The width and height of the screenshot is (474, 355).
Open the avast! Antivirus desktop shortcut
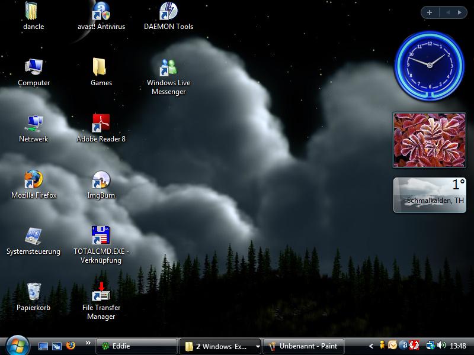[x=101, y=12]
